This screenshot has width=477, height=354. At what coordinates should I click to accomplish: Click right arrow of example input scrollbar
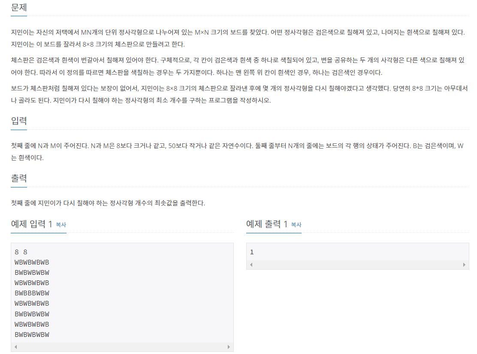click(229, 347)
